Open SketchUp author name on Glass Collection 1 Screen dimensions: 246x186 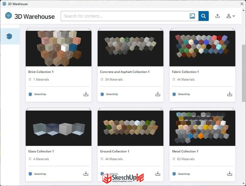[40, 174]
